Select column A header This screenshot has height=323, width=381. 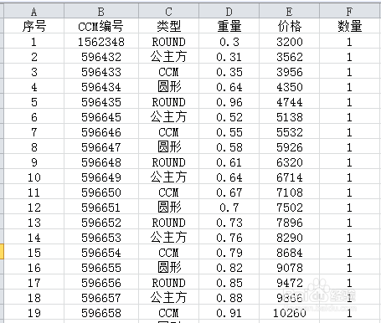pyautogui.click(x=34, y=12)
